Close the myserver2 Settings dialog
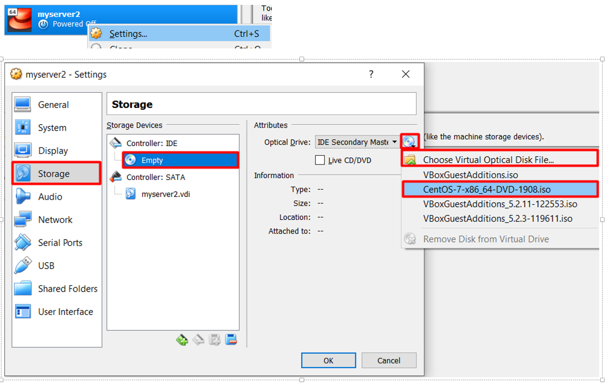This screenshot has height=385, width=606. click(406, 74)
